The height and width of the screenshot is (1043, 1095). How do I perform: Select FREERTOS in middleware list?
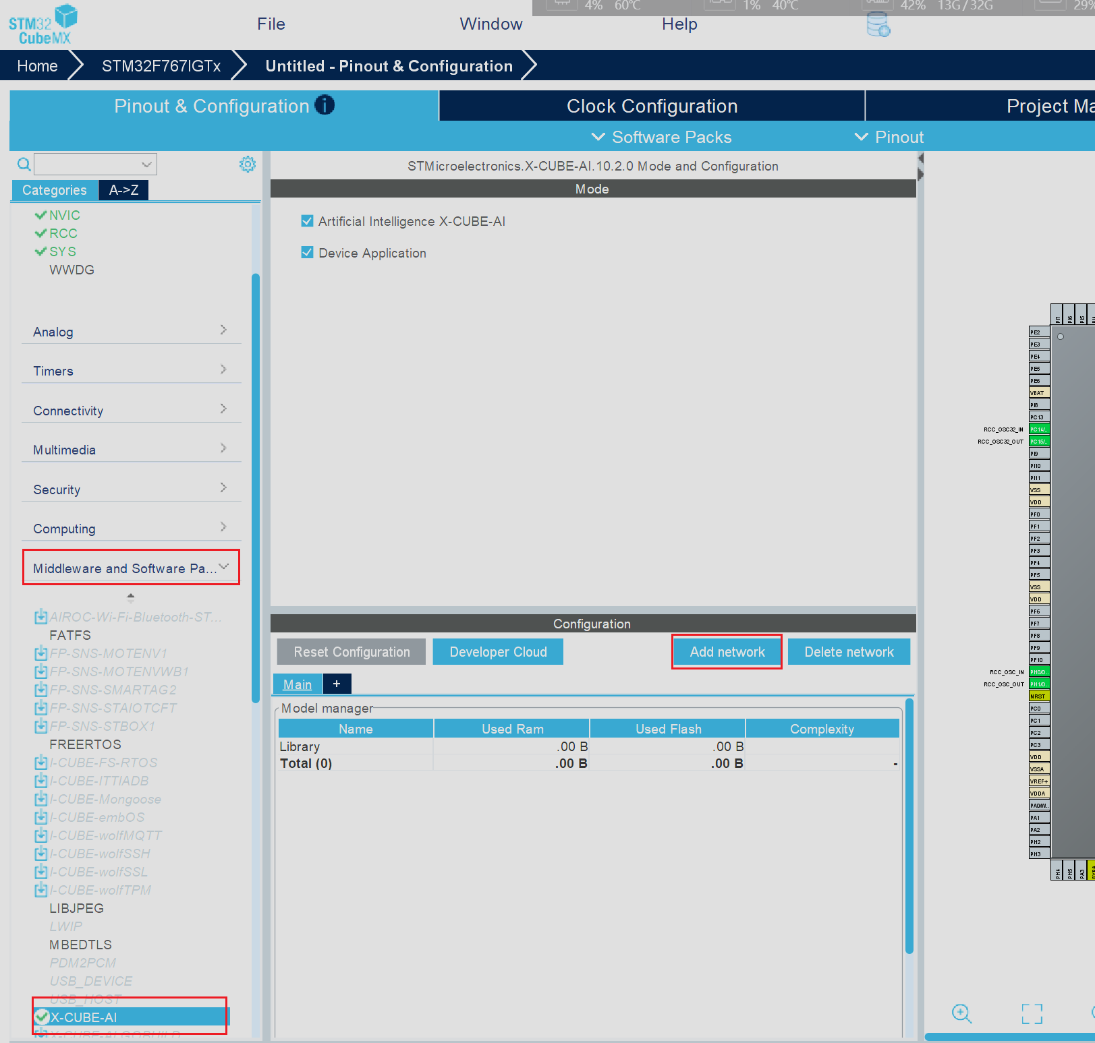point(86,744)
